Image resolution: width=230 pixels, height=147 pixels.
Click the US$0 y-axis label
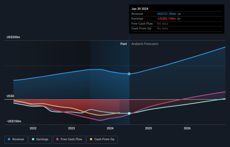click(10, 96)
